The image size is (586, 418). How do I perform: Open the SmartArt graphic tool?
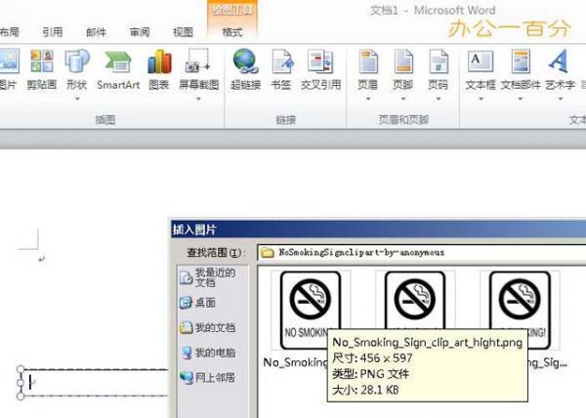coord(117,68)
